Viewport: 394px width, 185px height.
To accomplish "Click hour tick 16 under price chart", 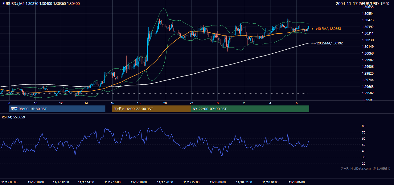I will pyautogui.click(x=113, y=103).
